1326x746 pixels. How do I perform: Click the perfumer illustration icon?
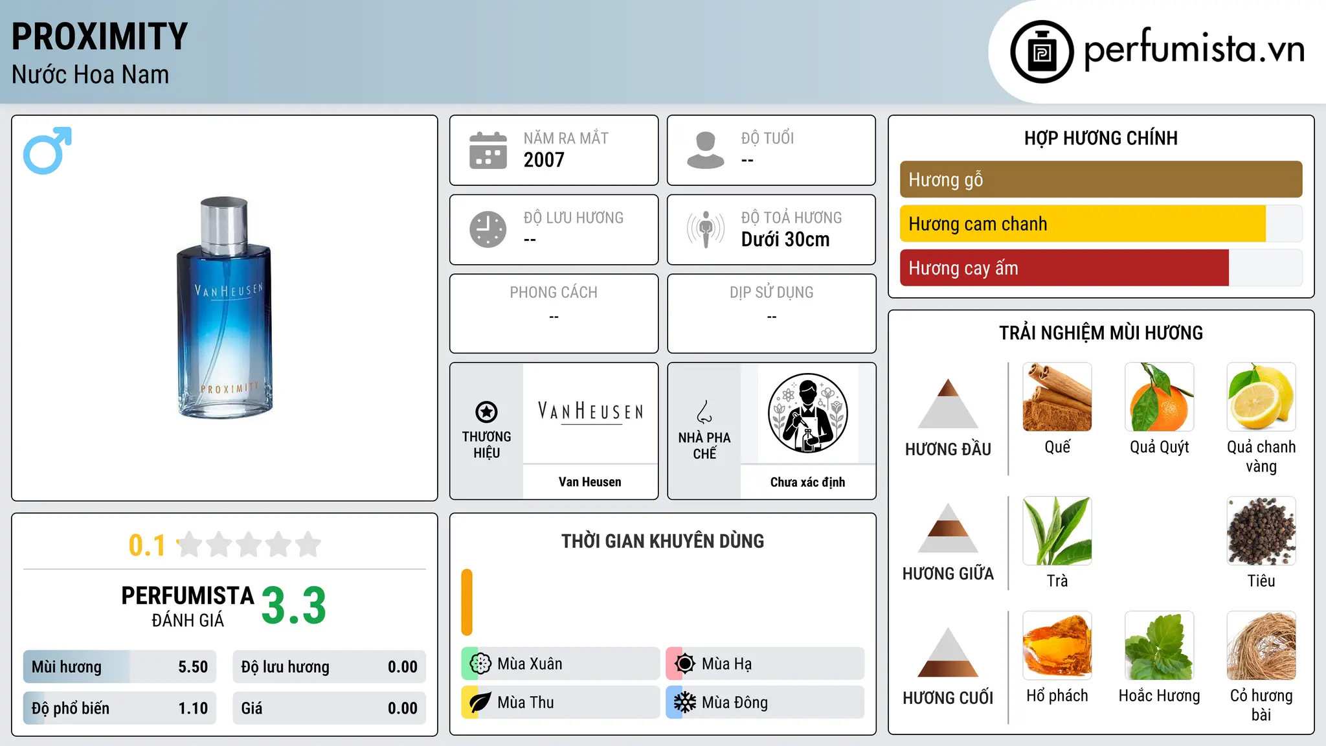(x=807, y=413)
